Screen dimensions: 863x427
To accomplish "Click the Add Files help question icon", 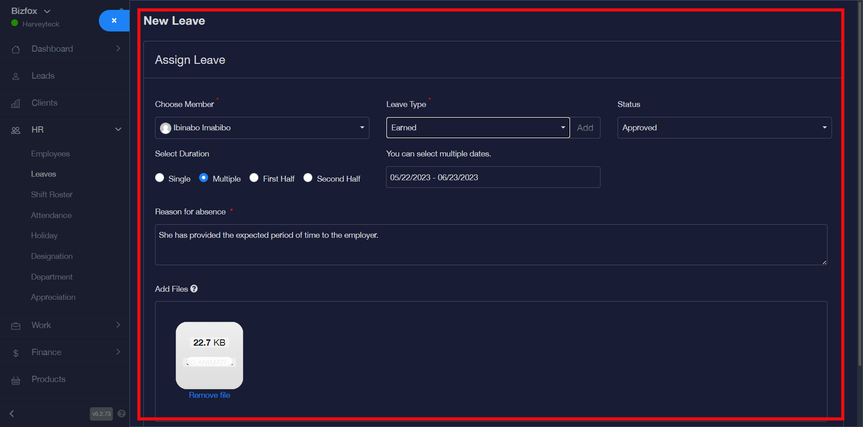I will point(194,289).
